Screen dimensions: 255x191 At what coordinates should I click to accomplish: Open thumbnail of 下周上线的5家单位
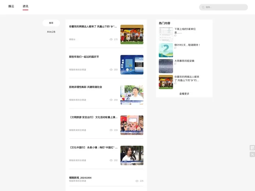(166, 34)
